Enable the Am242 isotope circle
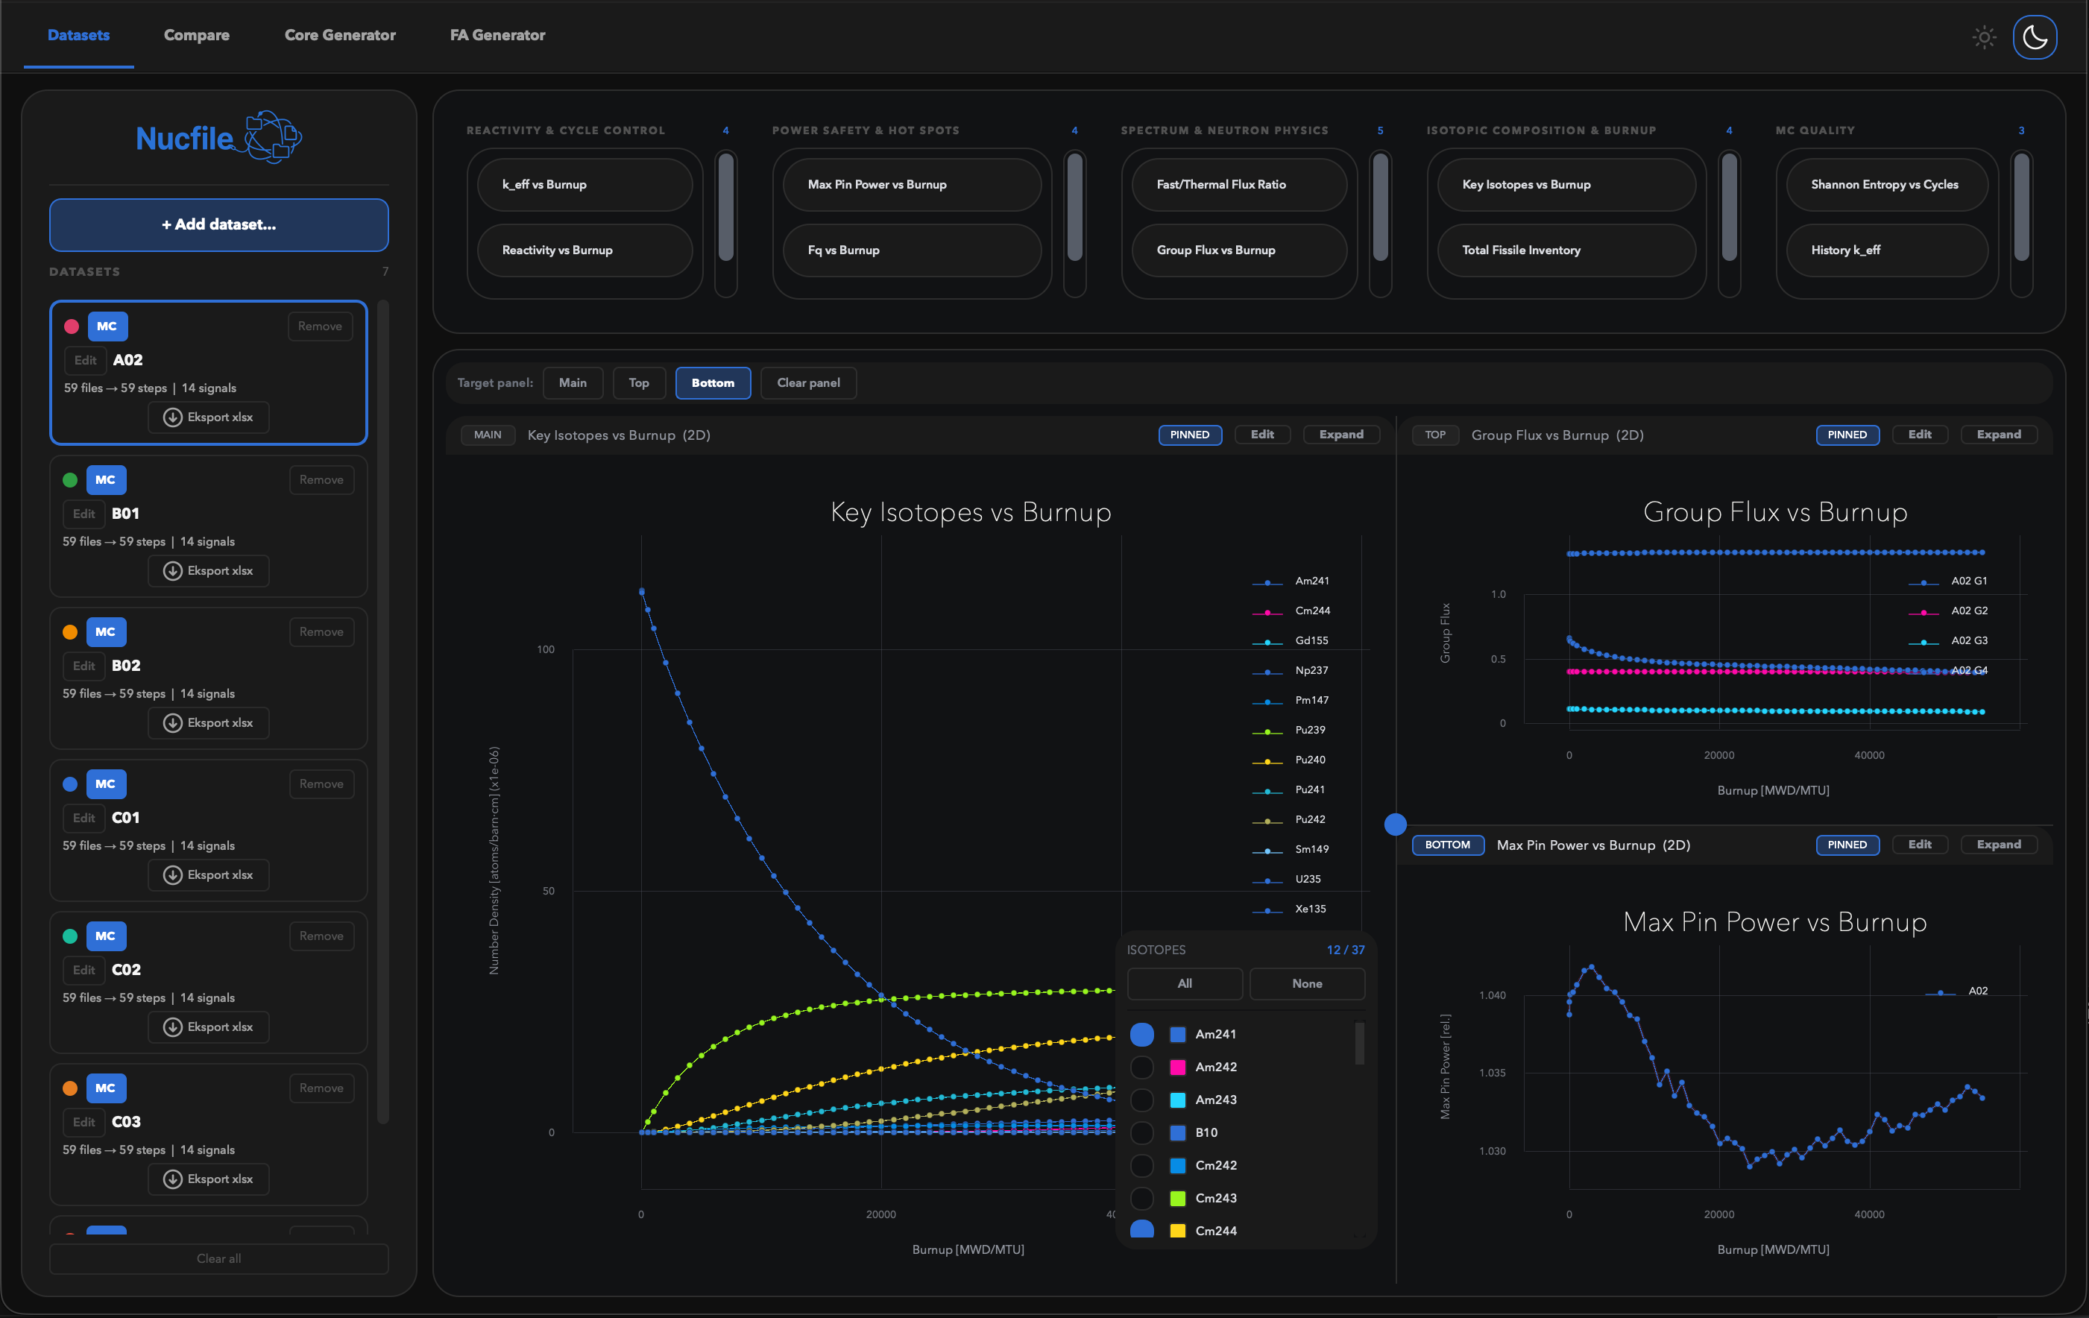Screen dimensions: 2089x1318 1141,1068
